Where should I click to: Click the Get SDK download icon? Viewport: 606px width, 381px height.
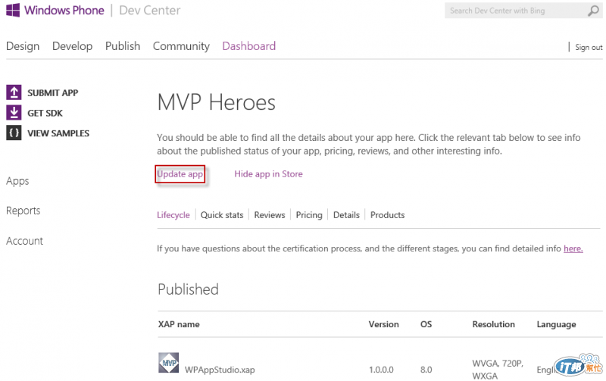pyautogui.click(x=14, y=112)
